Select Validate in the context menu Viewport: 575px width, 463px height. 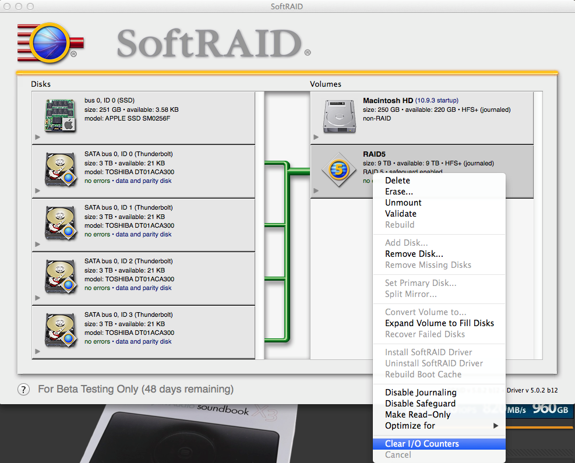(401, 214)
